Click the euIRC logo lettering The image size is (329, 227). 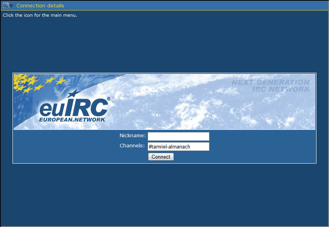73,107
